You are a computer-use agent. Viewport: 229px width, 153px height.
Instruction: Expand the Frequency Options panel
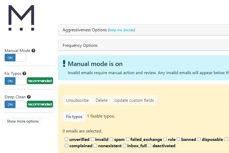click(x=144, y=45)
